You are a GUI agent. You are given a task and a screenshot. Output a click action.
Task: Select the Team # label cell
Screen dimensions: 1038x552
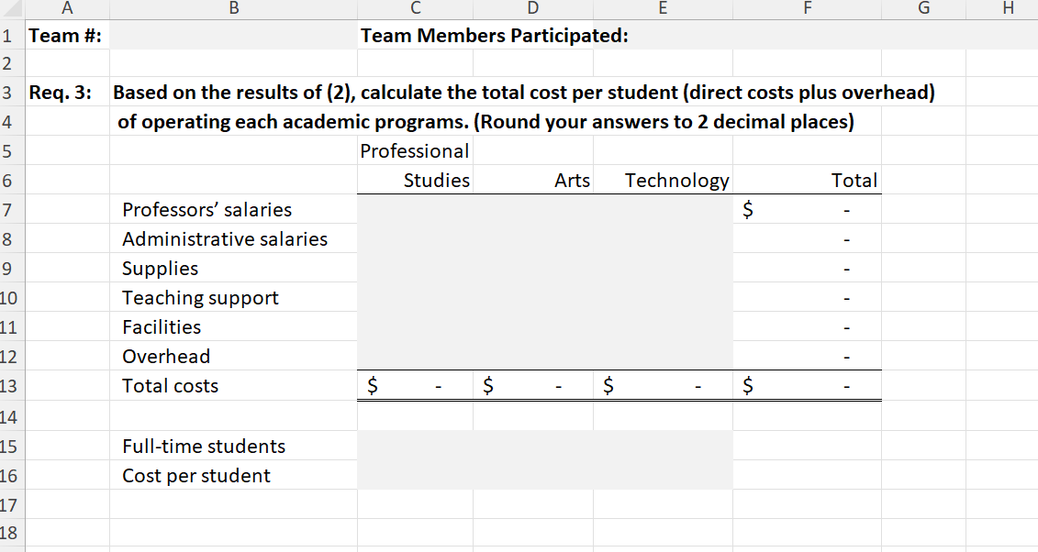[66, 37]
